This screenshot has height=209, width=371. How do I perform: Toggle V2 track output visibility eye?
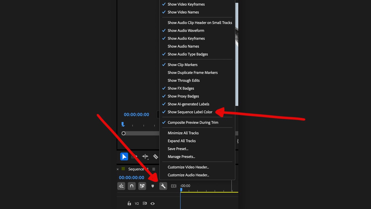coord(152,203)
